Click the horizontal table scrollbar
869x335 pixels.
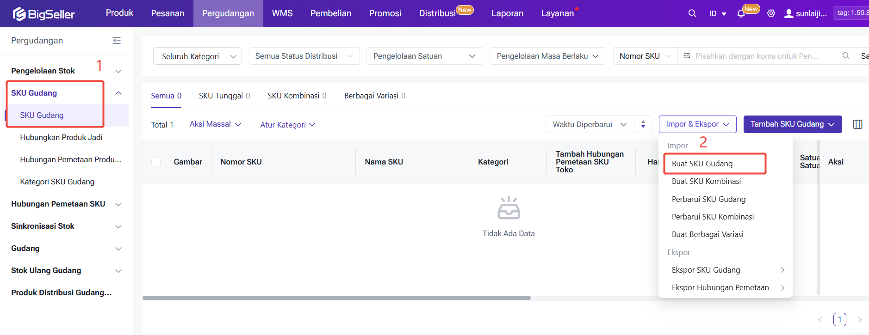(x=336, y=298)
